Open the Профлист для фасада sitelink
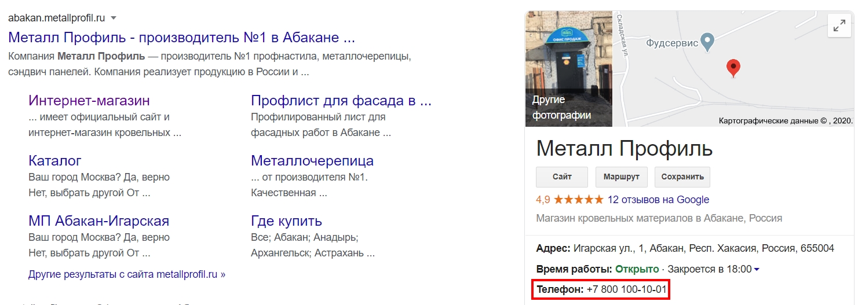Viewport: 858px width, 305px height. pos(341,101)
